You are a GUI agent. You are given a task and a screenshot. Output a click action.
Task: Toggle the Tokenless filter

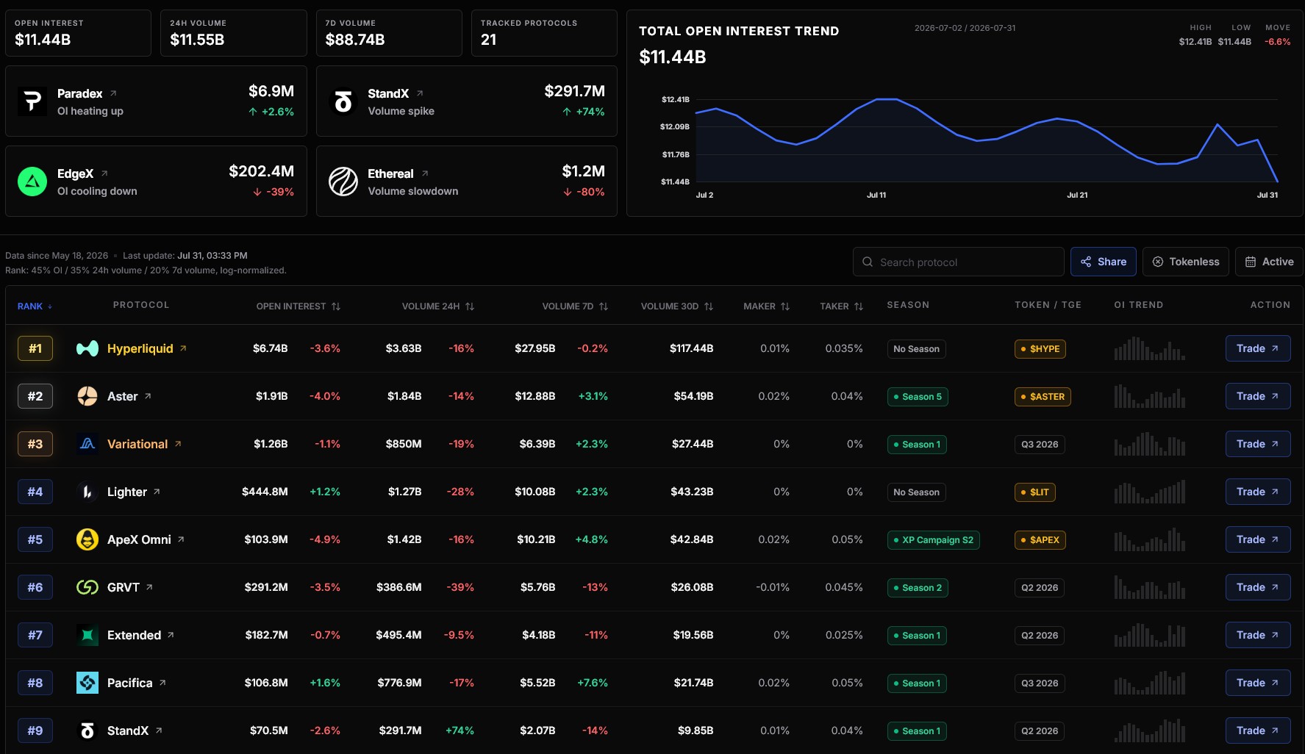click(1185, 262)
